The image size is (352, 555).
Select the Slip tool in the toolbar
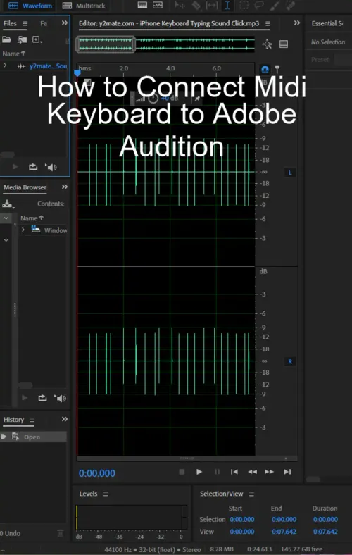212,5
